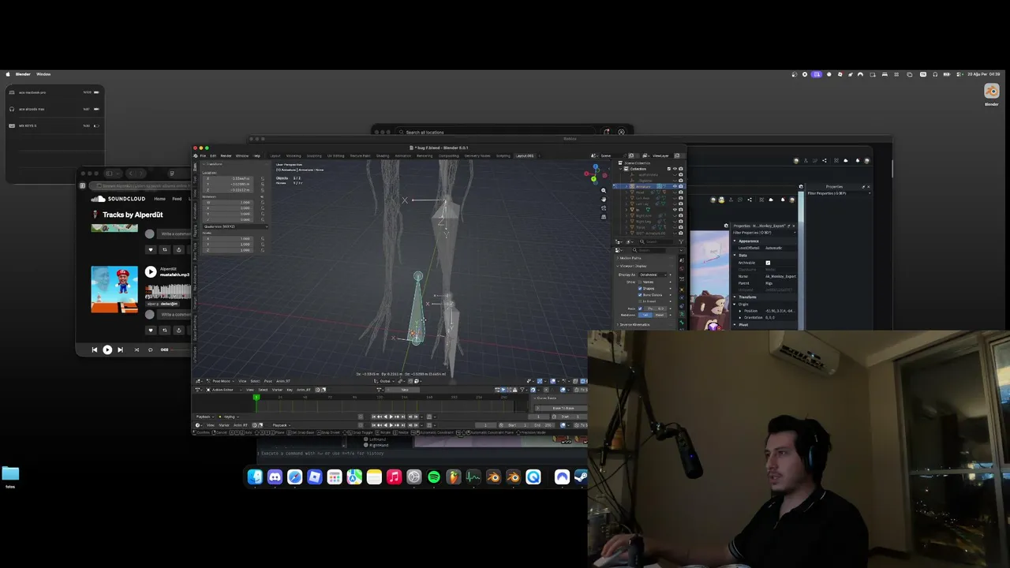Click the Axes position value slider
The image size is (1010, 568).
pos(655,308)
